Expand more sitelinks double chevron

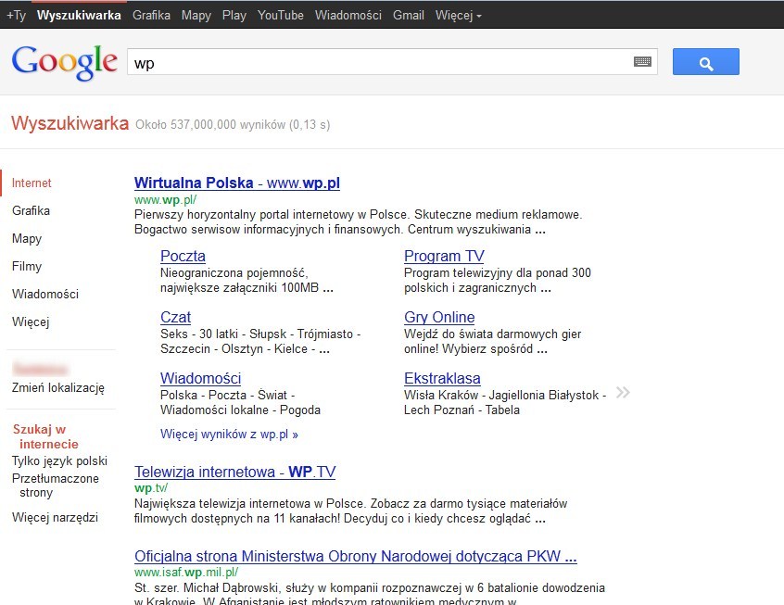point(623,392)
